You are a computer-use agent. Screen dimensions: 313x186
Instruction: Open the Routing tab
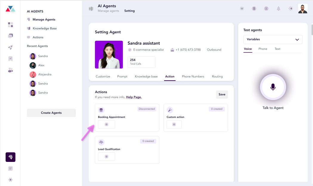click(x=217, y=76)
